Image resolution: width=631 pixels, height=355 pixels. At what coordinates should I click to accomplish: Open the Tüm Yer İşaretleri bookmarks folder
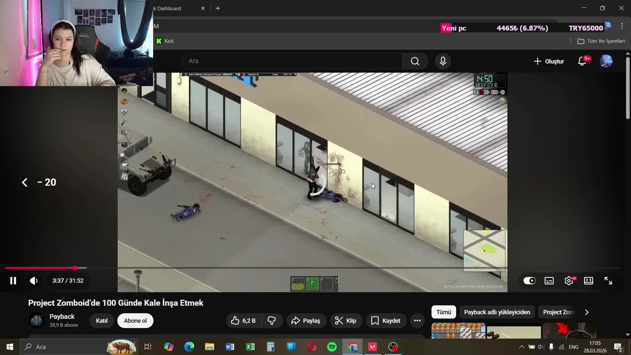pos(601,41)
